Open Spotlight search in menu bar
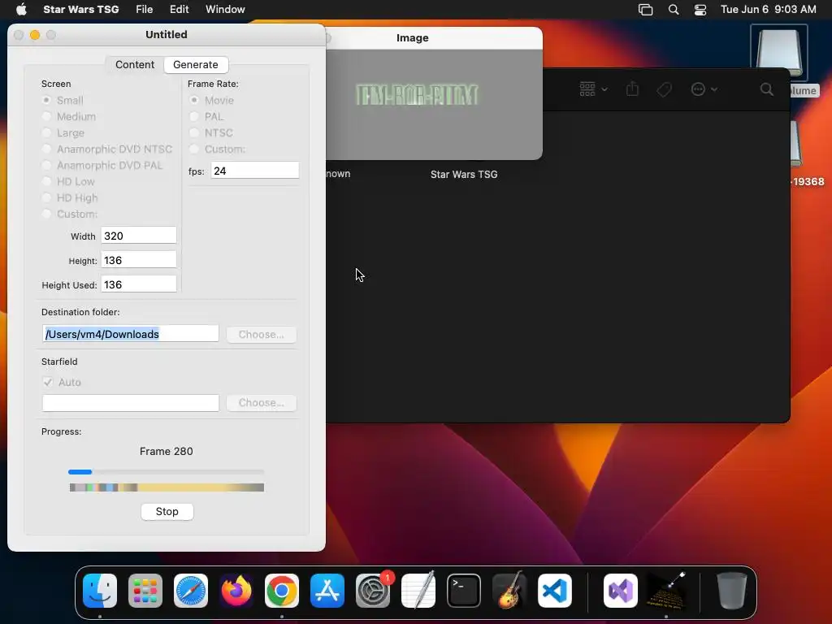 click(x=674, y=10)
